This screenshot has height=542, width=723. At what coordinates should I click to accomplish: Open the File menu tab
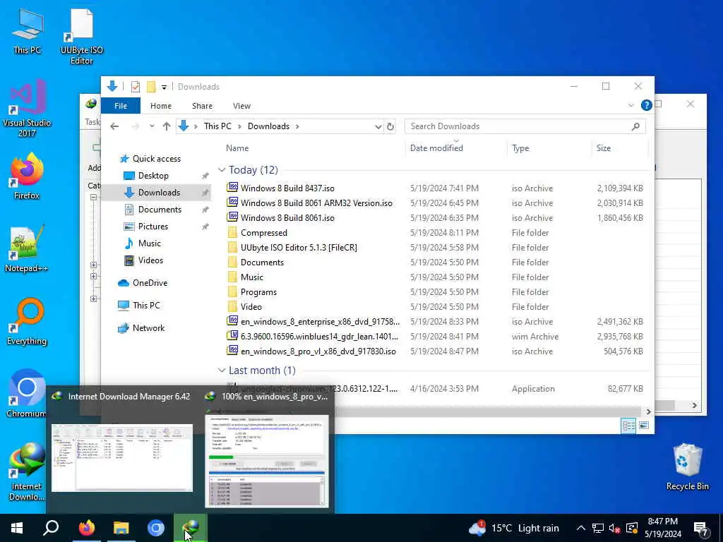121,106
